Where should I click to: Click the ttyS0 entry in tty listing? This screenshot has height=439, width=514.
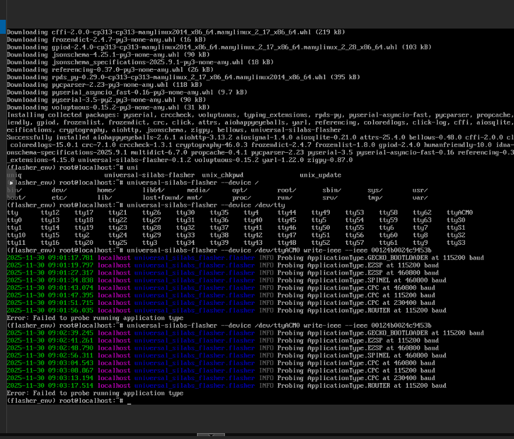click(x=456, y=220)
